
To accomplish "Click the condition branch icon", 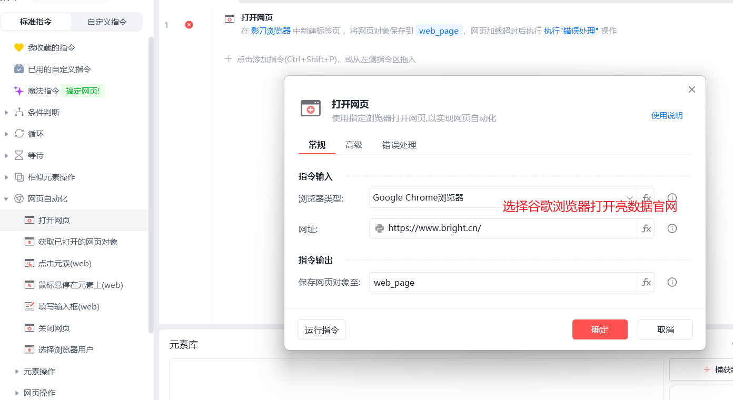I will click(x=19, y=112).
